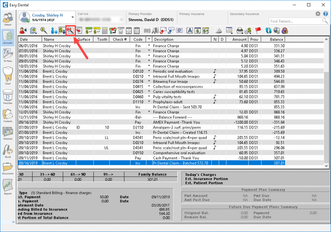
Task: Select the Bitewing Four Image entry
Action: [152, 81]
